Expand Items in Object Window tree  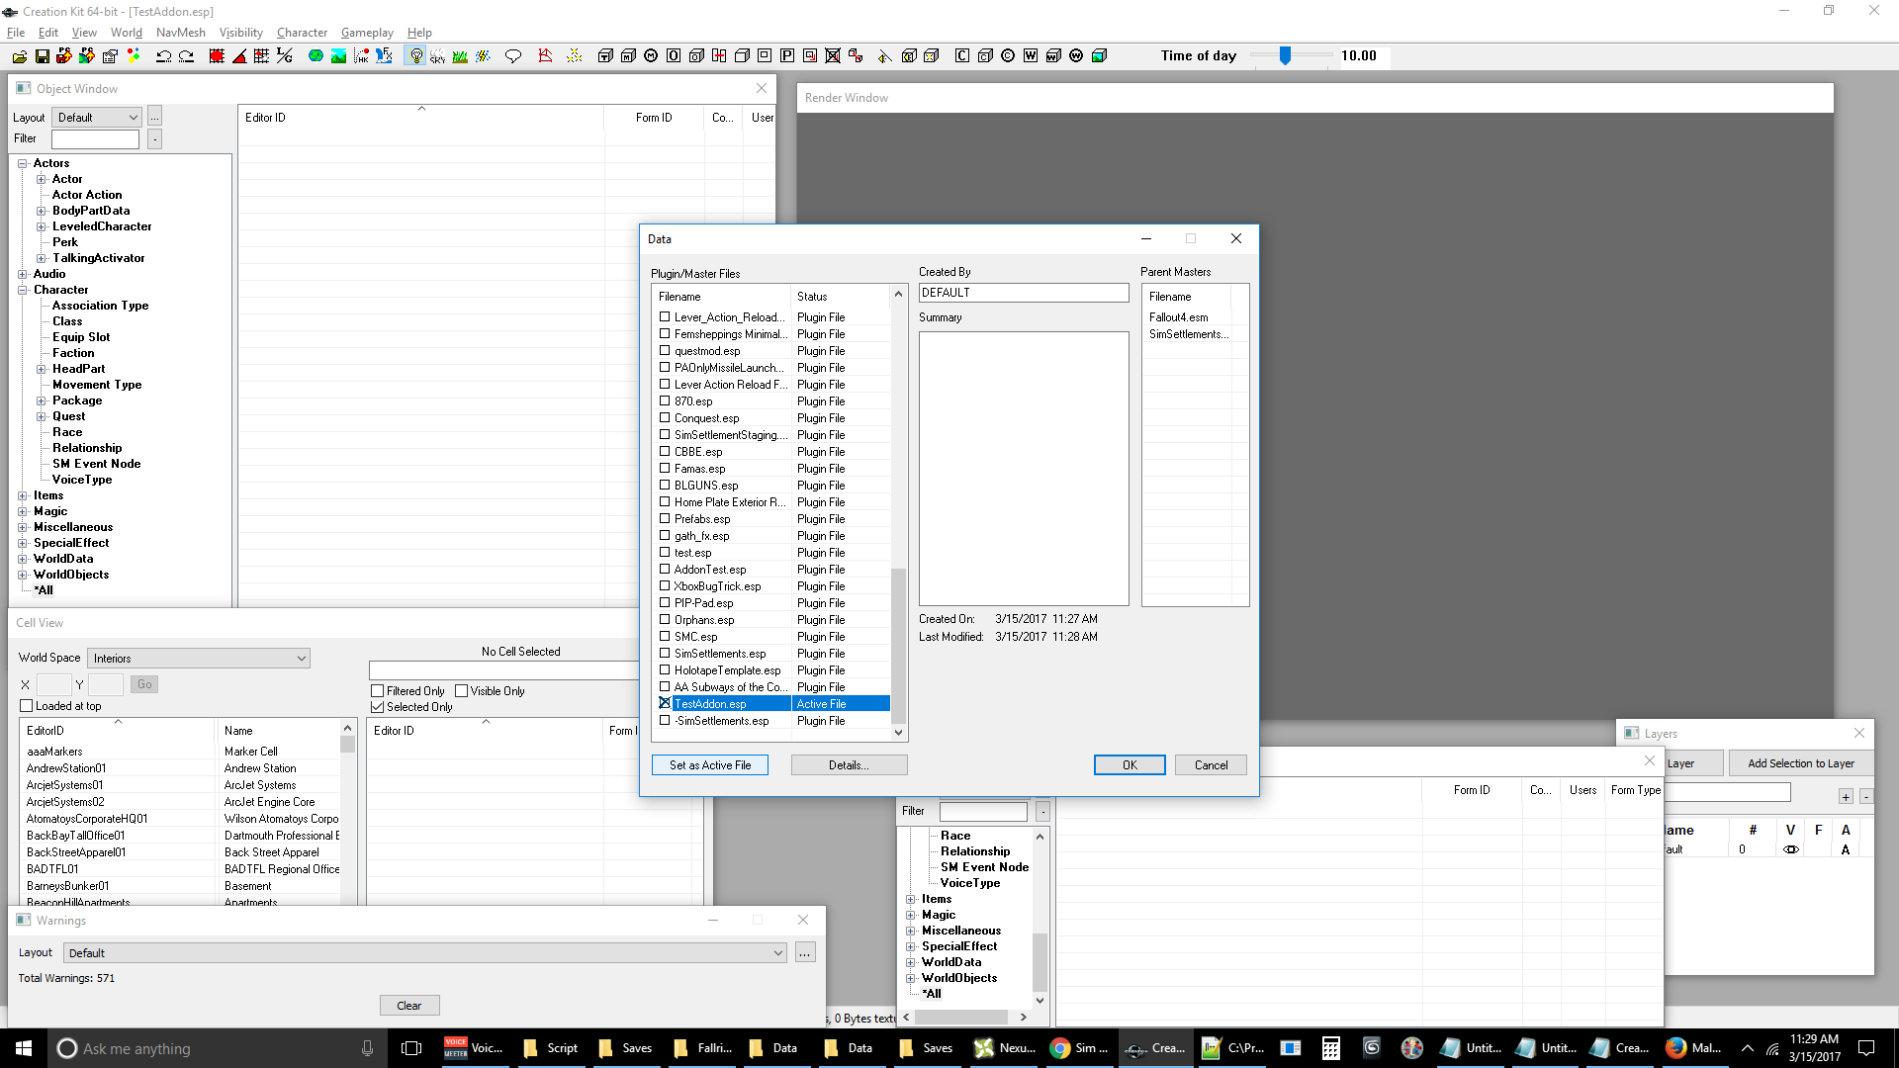tap(22, 495)
